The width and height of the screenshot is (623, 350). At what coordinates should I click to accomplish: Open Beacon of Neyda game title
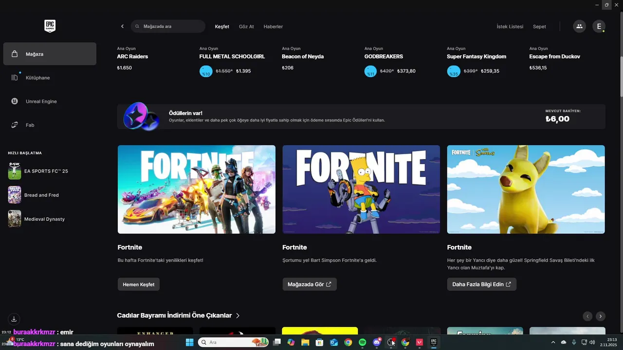click(x=303, y=56)
